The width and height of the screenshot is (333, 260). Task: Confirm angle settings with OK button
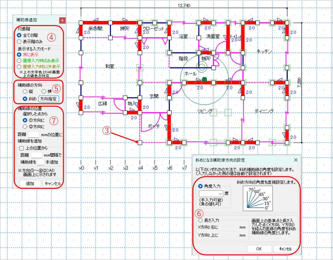tap(259, 249)
